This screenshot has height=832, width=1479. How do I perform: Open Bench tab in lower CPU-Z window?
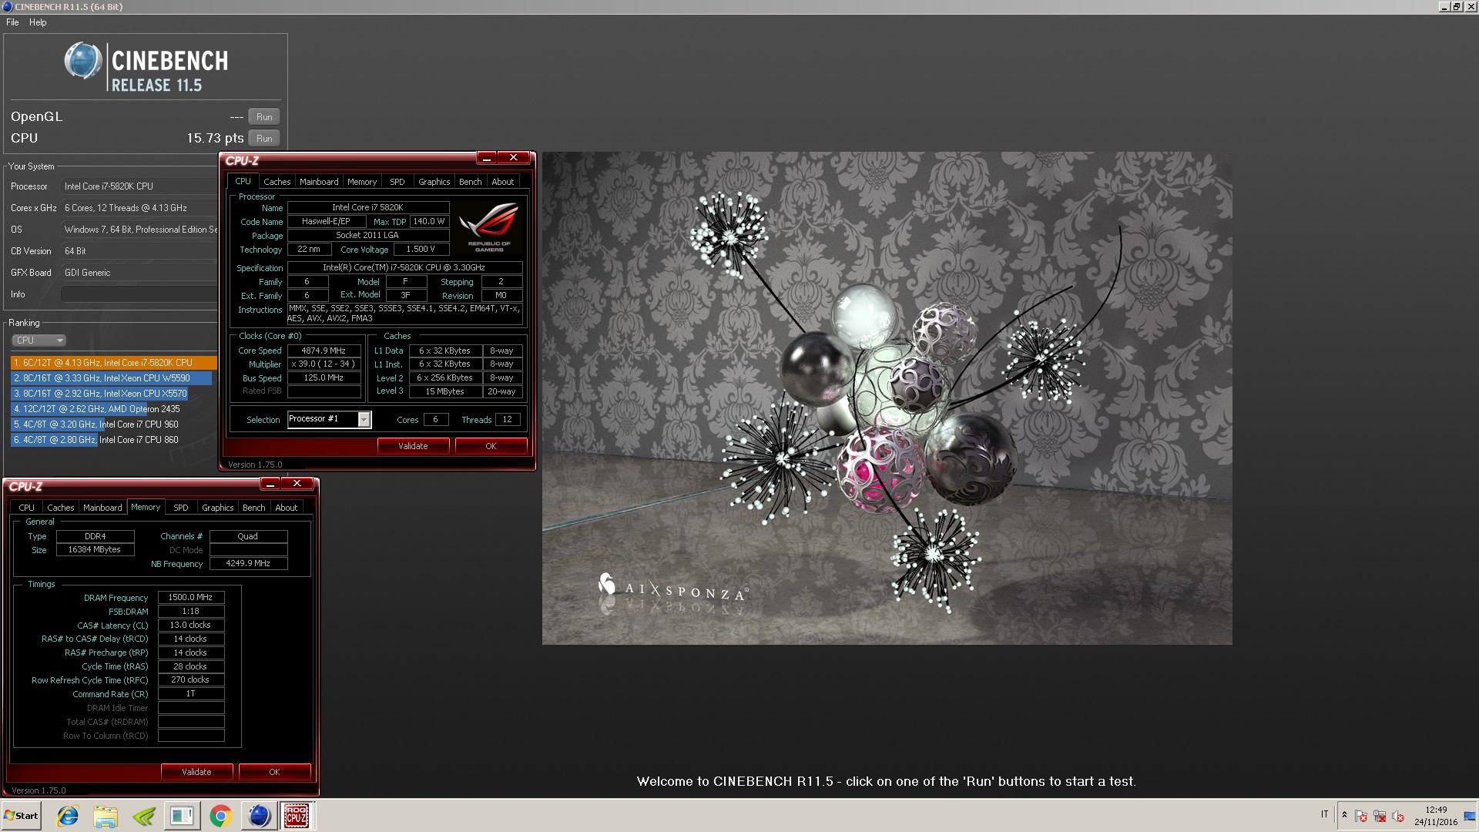pos(253,508)
